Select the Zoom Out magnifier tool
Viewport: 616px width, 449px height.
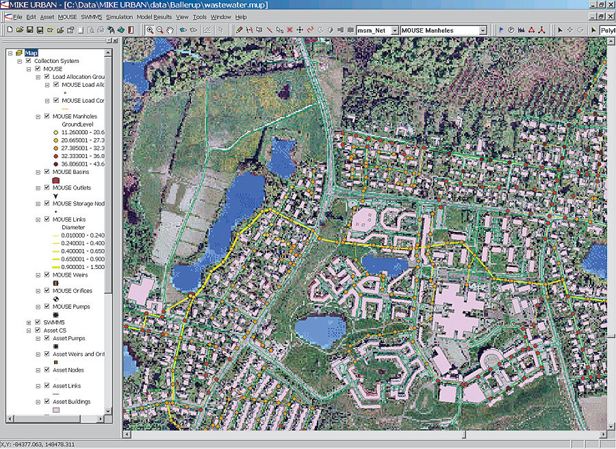click(159, 30)
